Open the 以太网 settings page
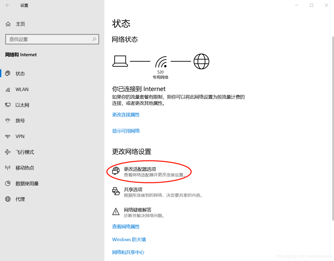Viewport: 334px width, 261px height. (52, 105)
